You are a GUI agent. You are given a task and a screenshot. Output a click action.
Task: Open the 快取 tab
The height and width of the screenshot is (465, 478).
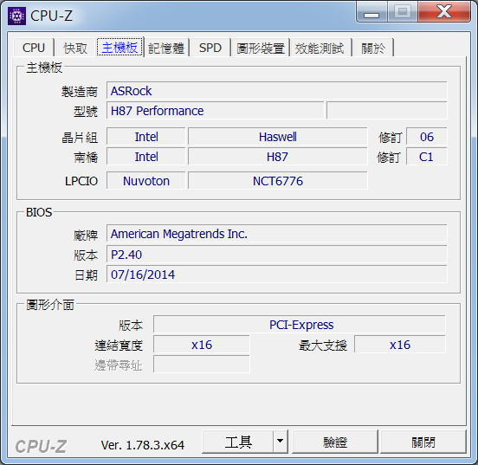tap(75, 48)
